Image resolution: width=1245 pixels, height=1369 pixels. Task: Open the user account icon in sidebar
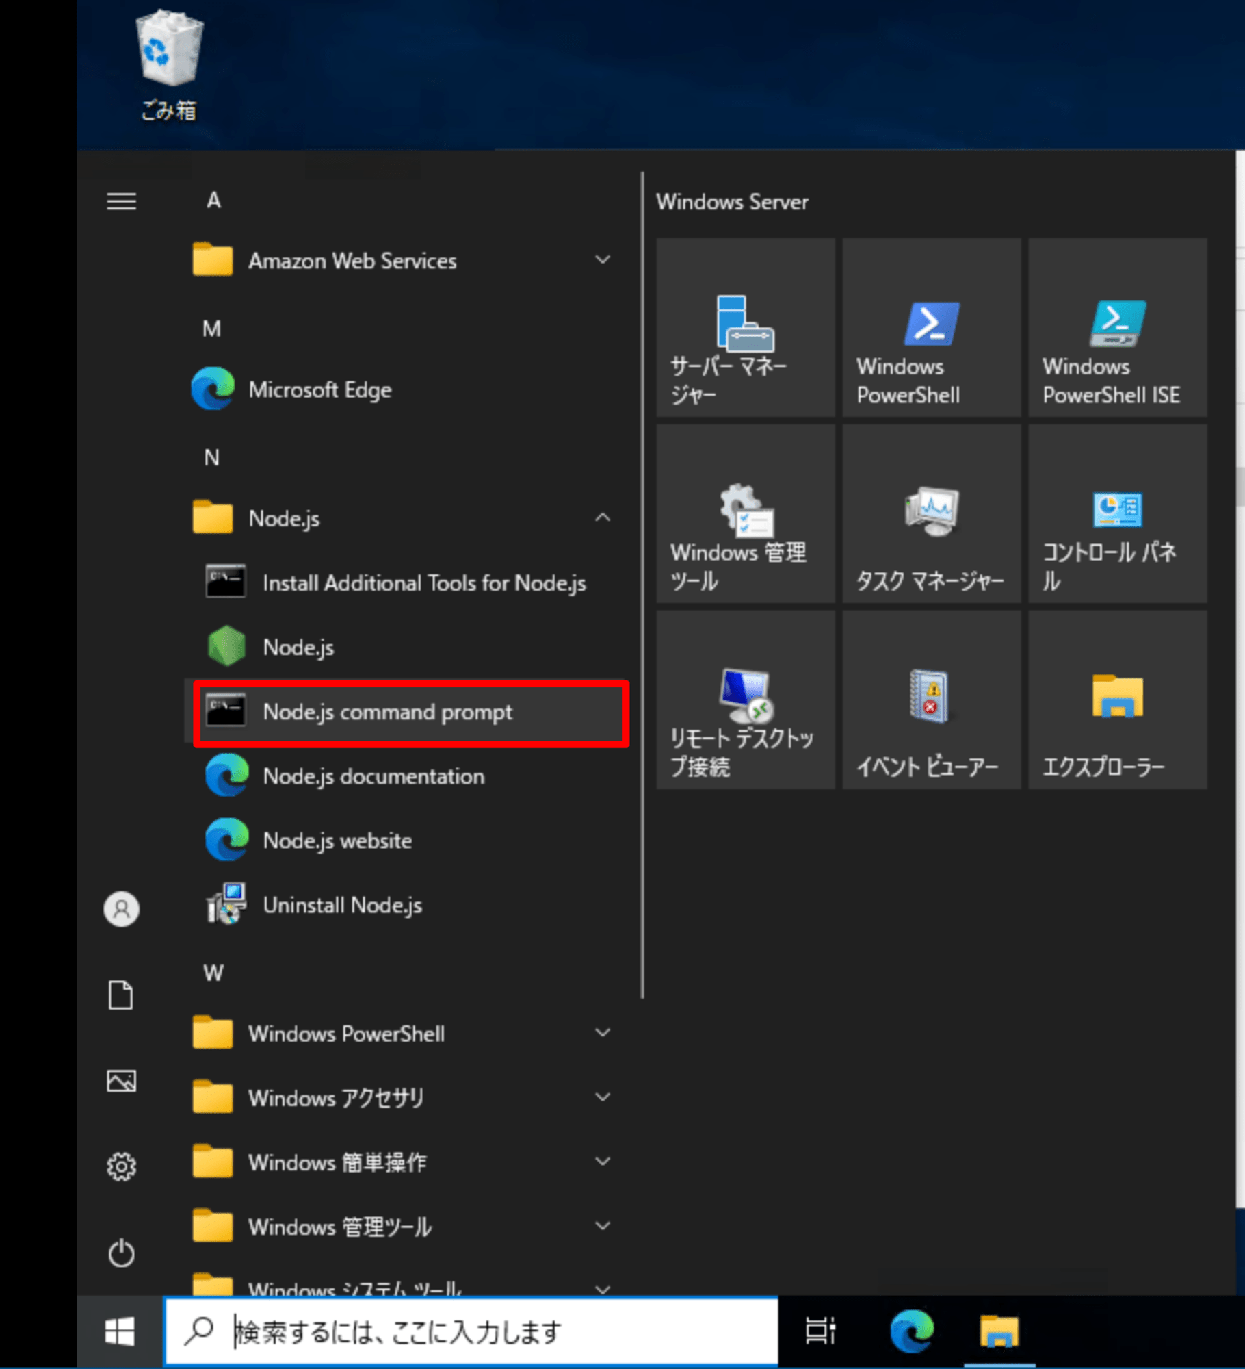point(121,909)
